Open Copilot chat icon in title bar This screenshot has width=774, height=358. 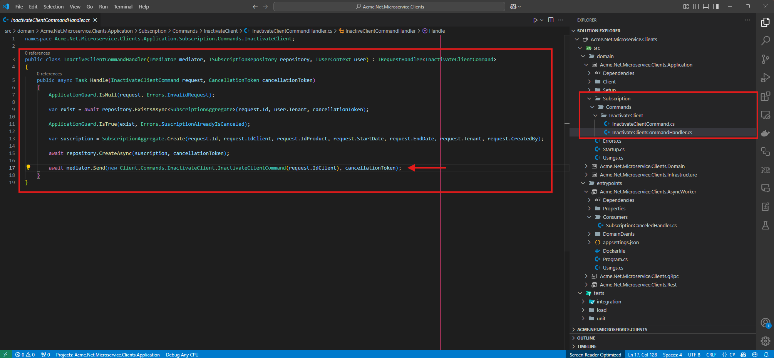(x=513, y=7)
